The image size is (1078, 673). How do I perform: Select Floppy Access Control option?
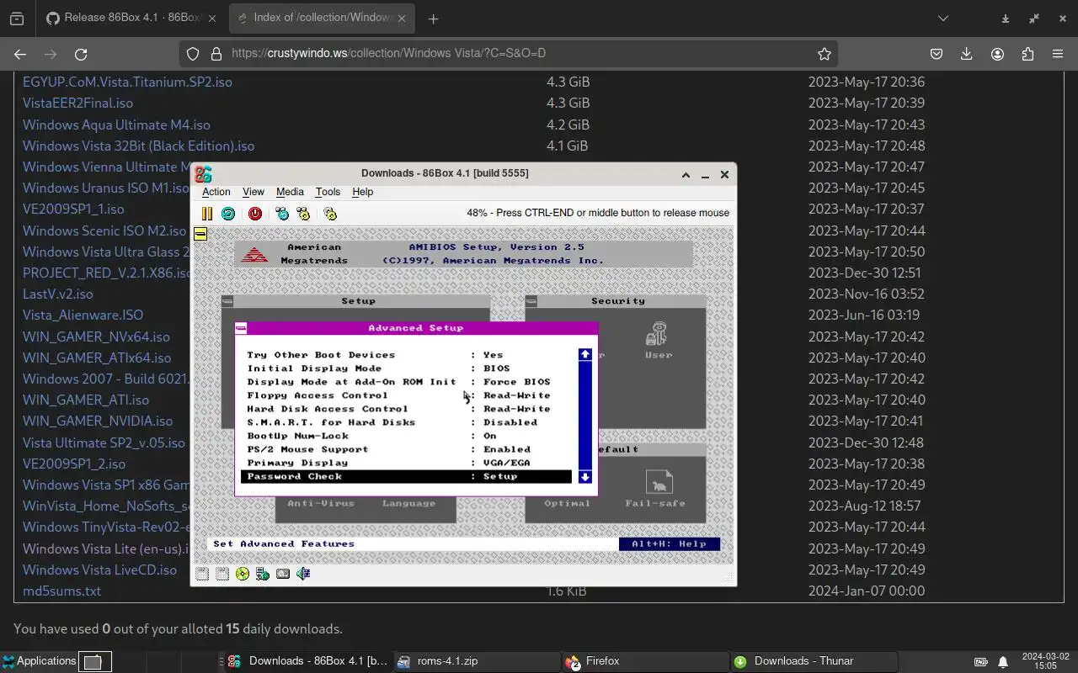407,395
